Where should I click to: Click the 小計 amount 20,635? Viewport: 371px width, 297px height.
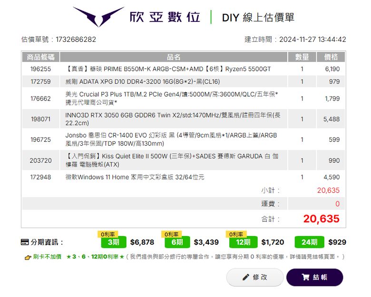click(x=328, y=190)
